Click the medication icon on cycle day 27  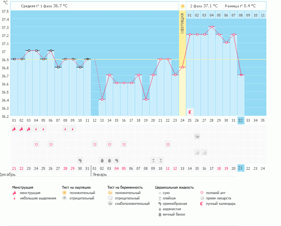[204, 152]
